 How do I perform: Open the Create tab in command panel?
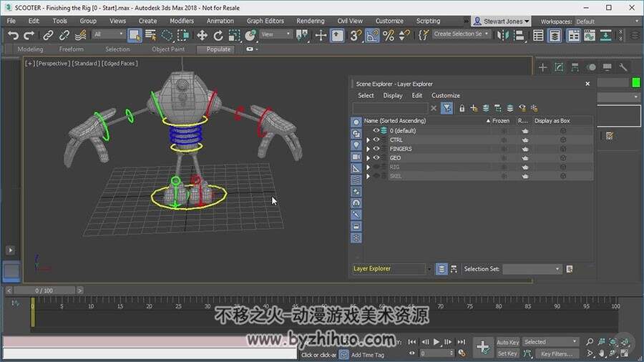coord(542,67)
